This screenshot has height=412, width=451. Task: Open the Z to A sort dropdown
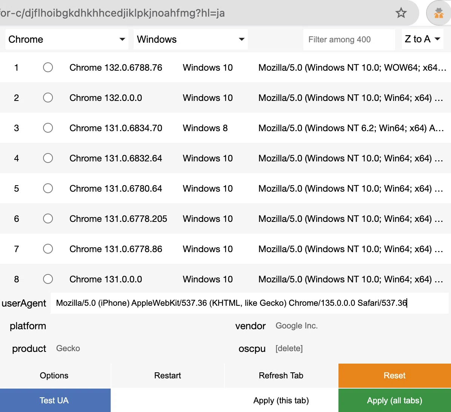pos(422,39)
